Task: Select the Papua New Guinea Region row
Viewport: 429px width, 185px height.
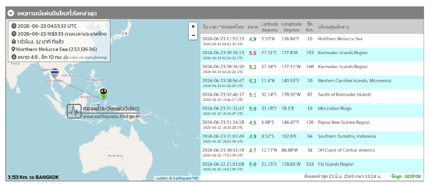Action: tap(311, 124)
